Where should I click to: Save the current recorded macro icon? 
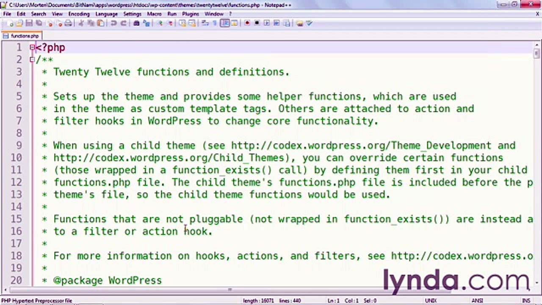pyautogui.click(x=287, y=23)
